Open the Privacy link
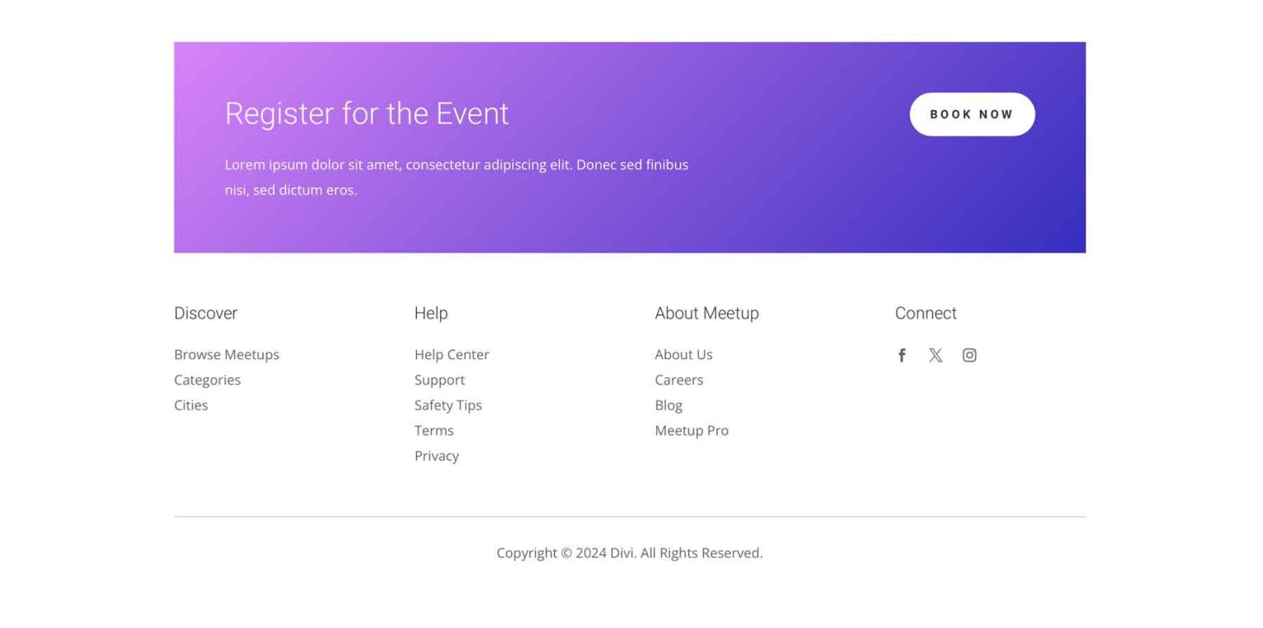1263x628 pixels. [437, 455]
